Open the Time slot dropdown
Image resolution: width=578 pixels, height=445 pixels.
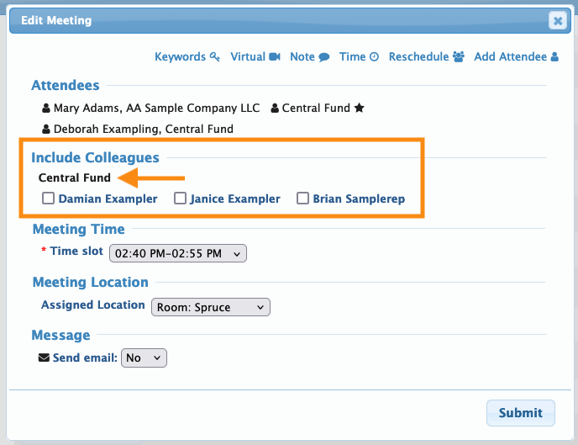(x=179, y=252)
